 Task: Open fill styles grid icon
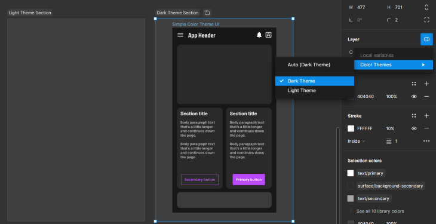click(x=414, y=84)
